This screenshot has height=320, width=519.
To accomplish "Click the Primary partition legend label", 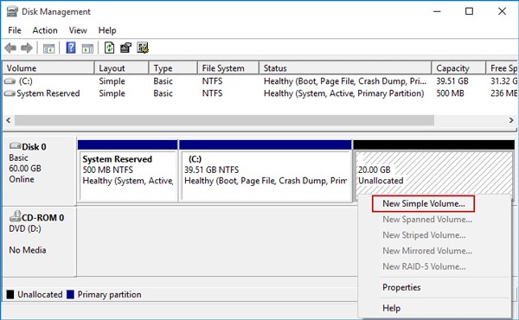I will coord(109,295).
